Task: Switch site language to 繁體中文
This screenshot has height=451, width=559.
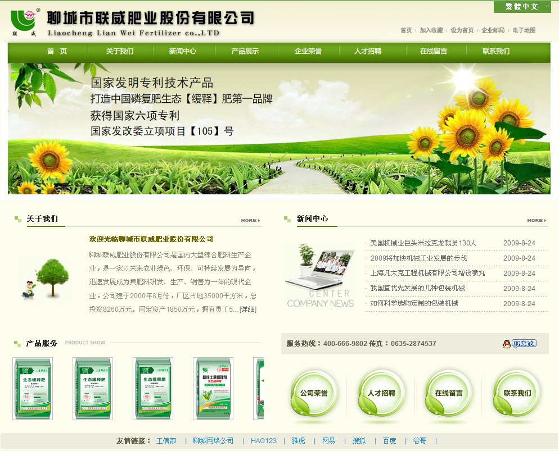Action: (523, 7)
